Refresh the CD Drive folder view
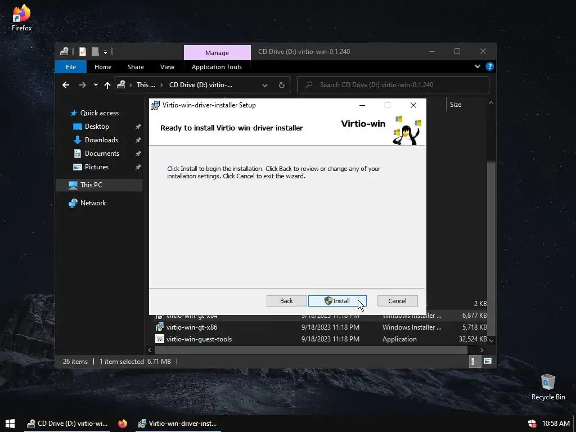The height and width of the screenshot is (432, 576). pyautogui.click(x=282, y=85)
